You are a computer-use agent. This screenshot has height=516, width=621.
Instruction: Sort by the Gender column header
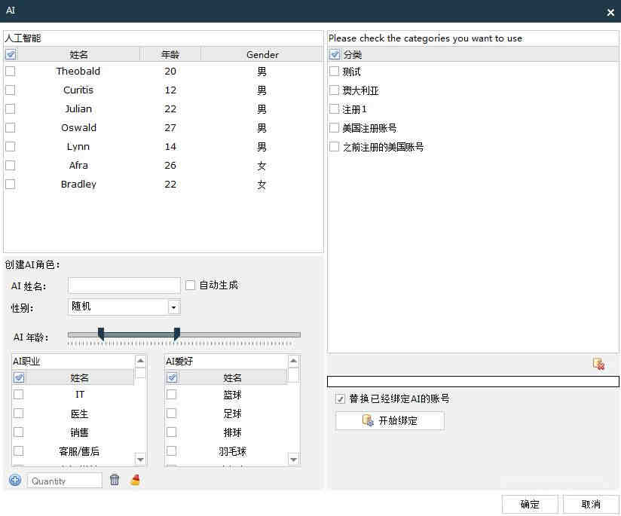pyautogui.click(x=262, y=54)
